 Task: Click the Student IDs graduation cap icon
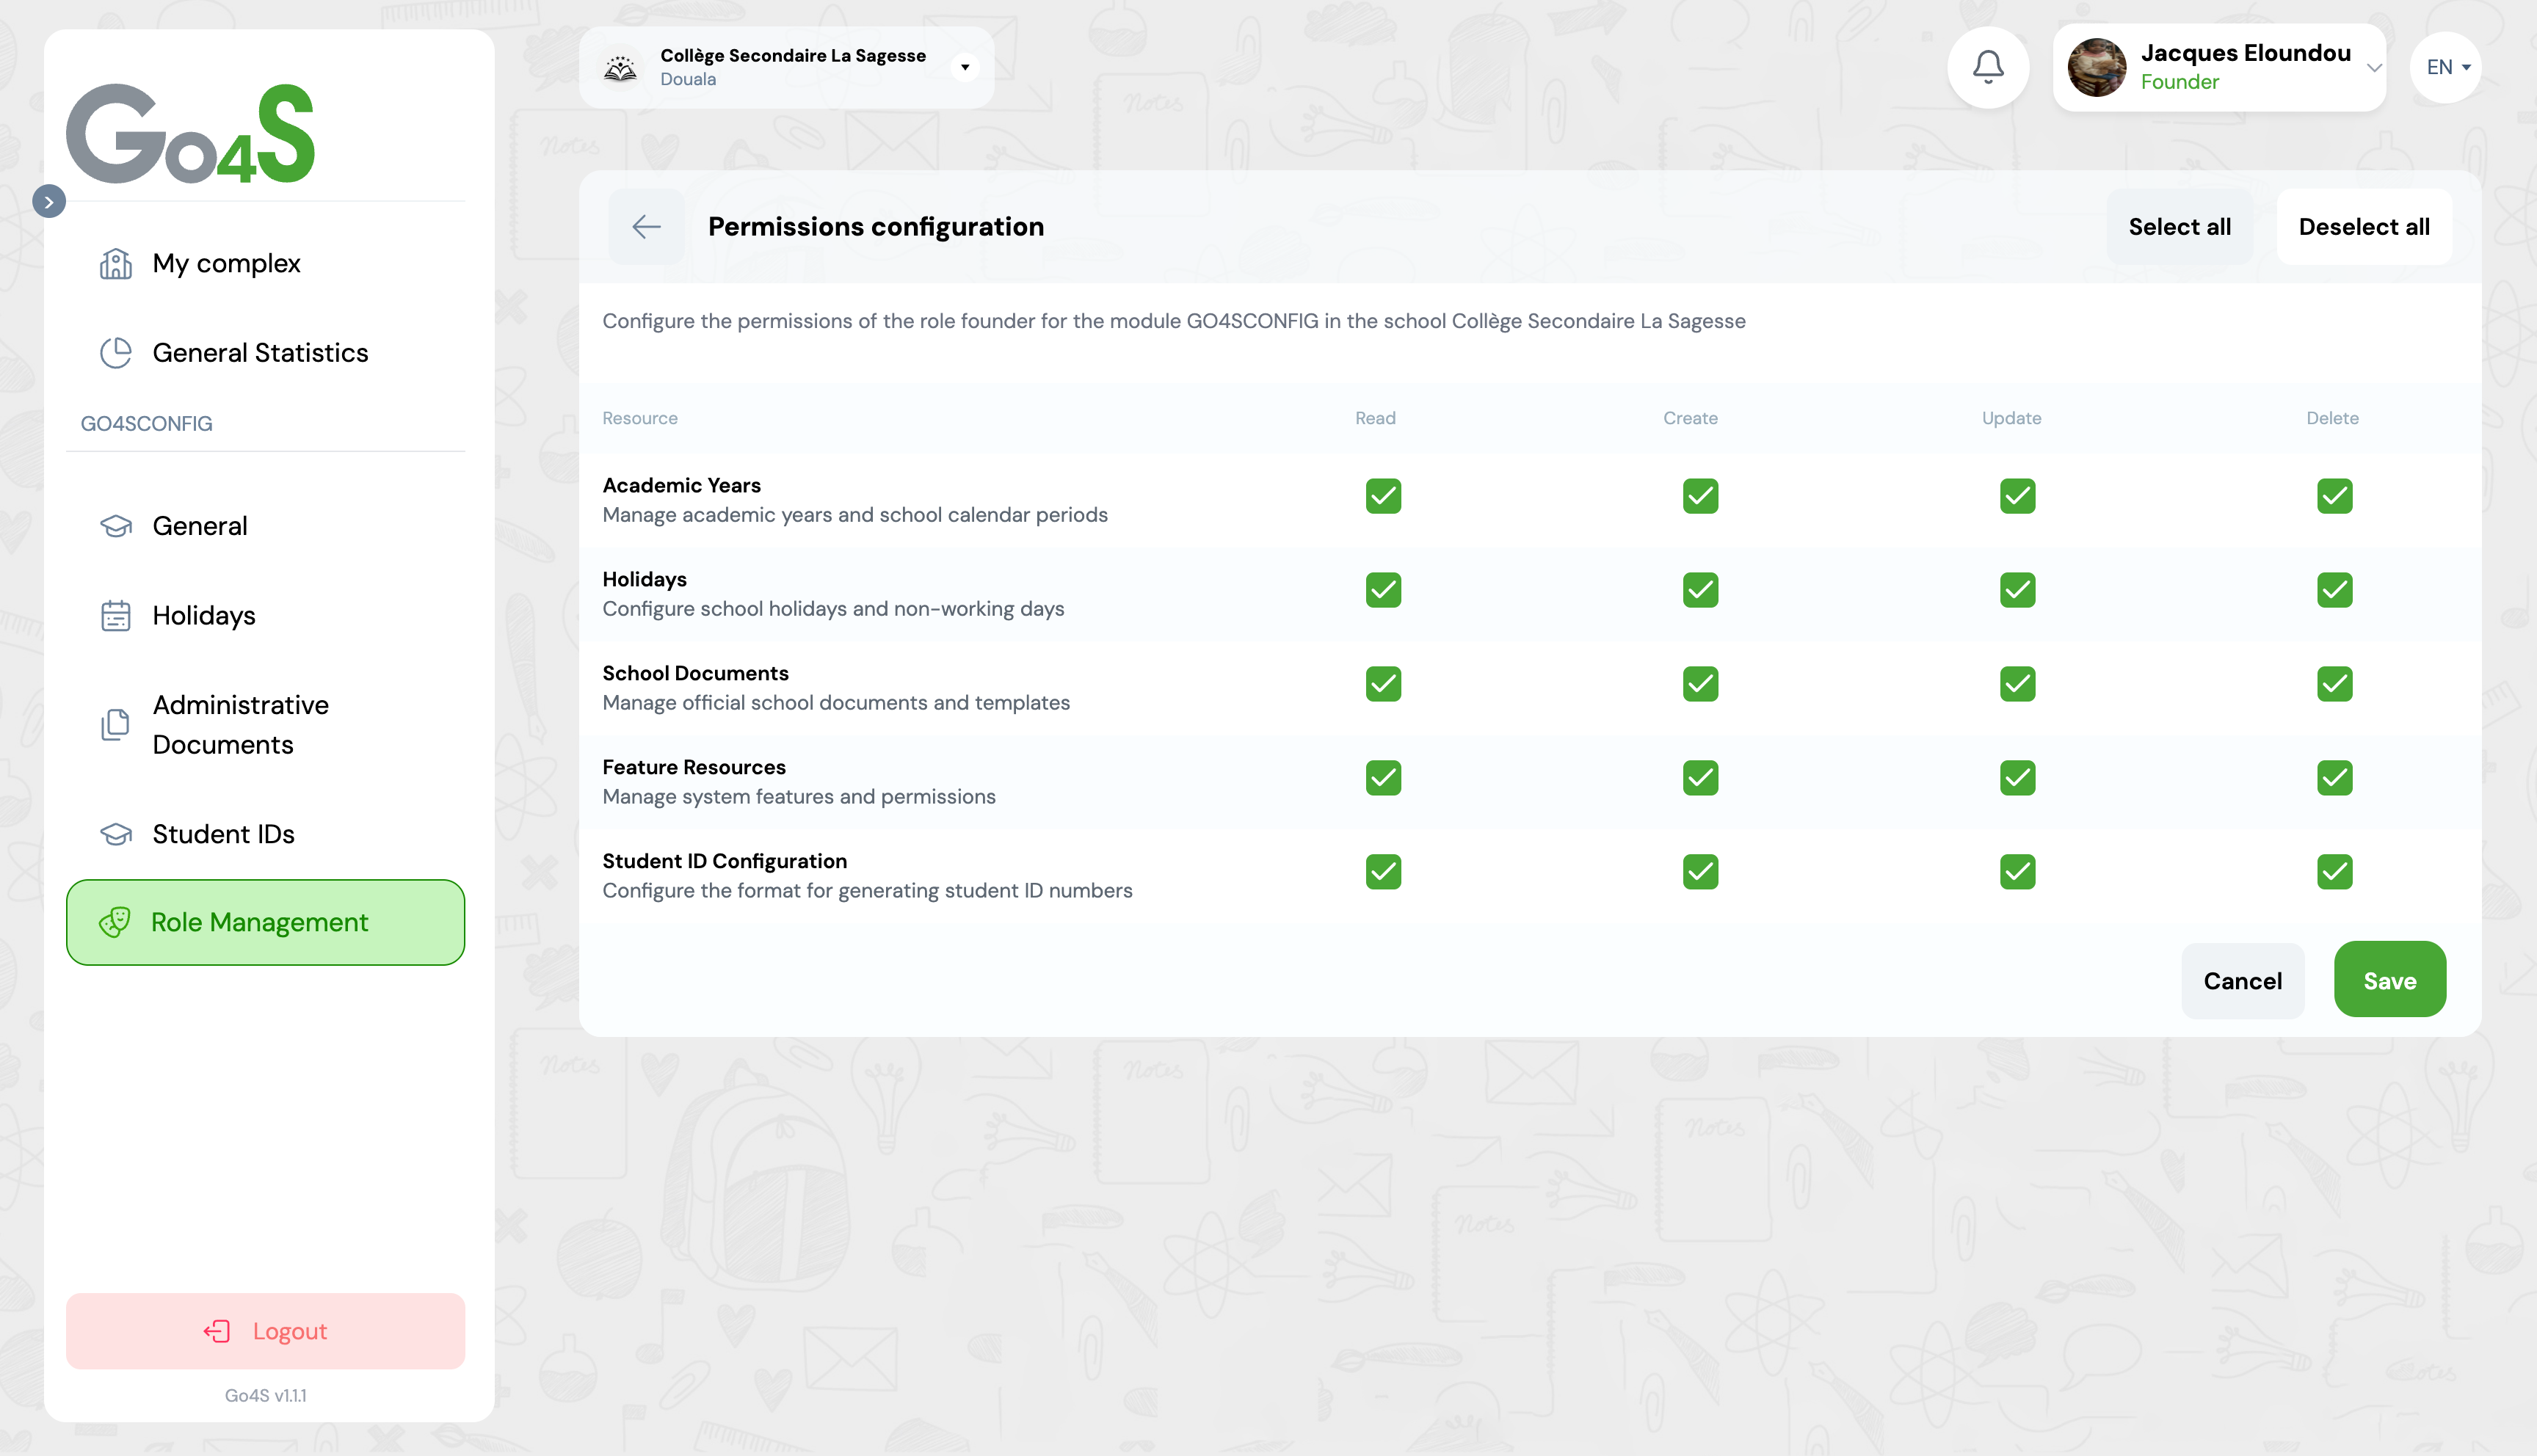click(116, 834)
